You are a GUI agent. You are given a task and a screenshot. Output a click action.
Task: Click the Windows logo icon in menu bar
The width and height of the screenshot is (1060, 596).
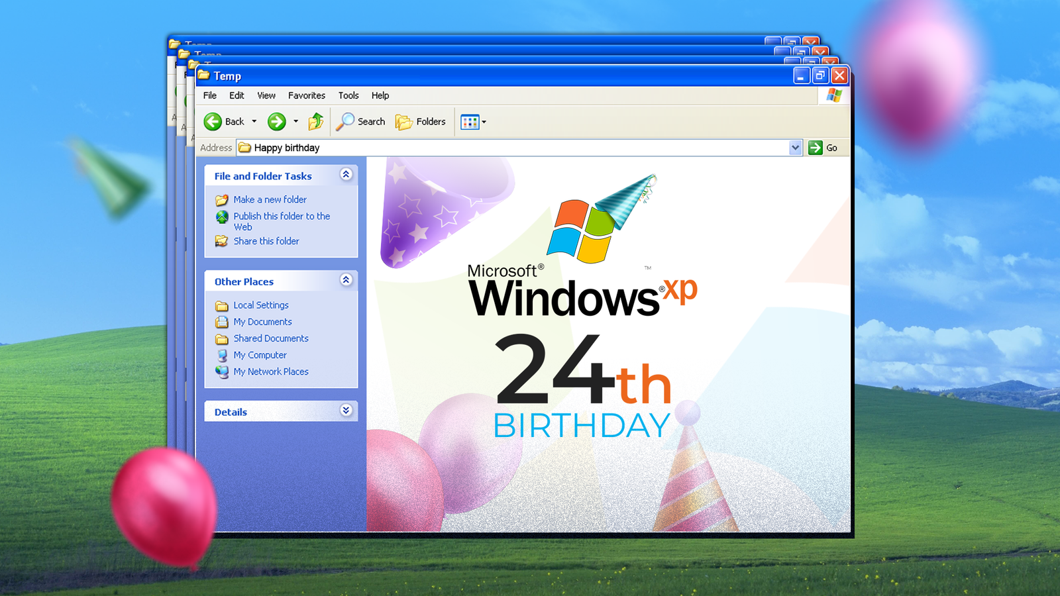pyautogui.click(x=833, y=95)
